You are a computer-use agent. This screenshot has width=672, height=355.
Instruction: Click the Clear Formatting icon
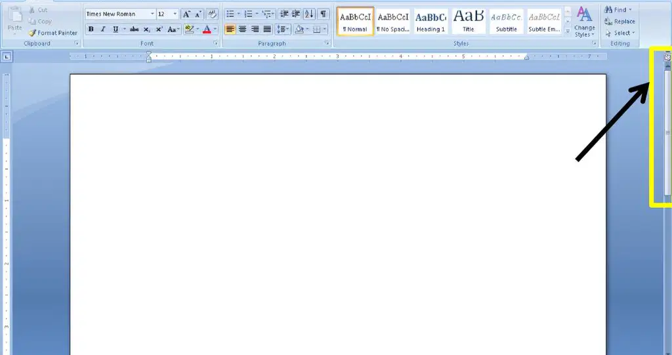212,14
